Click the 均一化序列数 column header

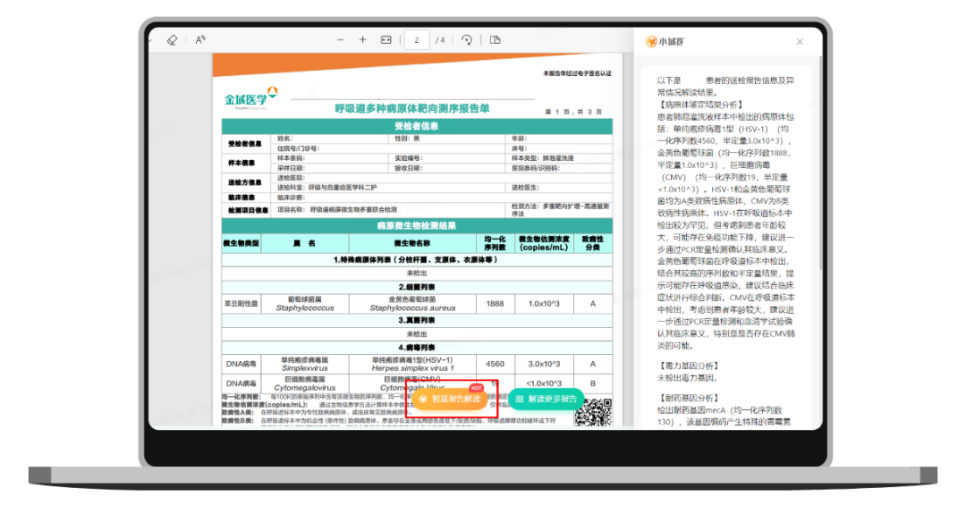(495, 243)
